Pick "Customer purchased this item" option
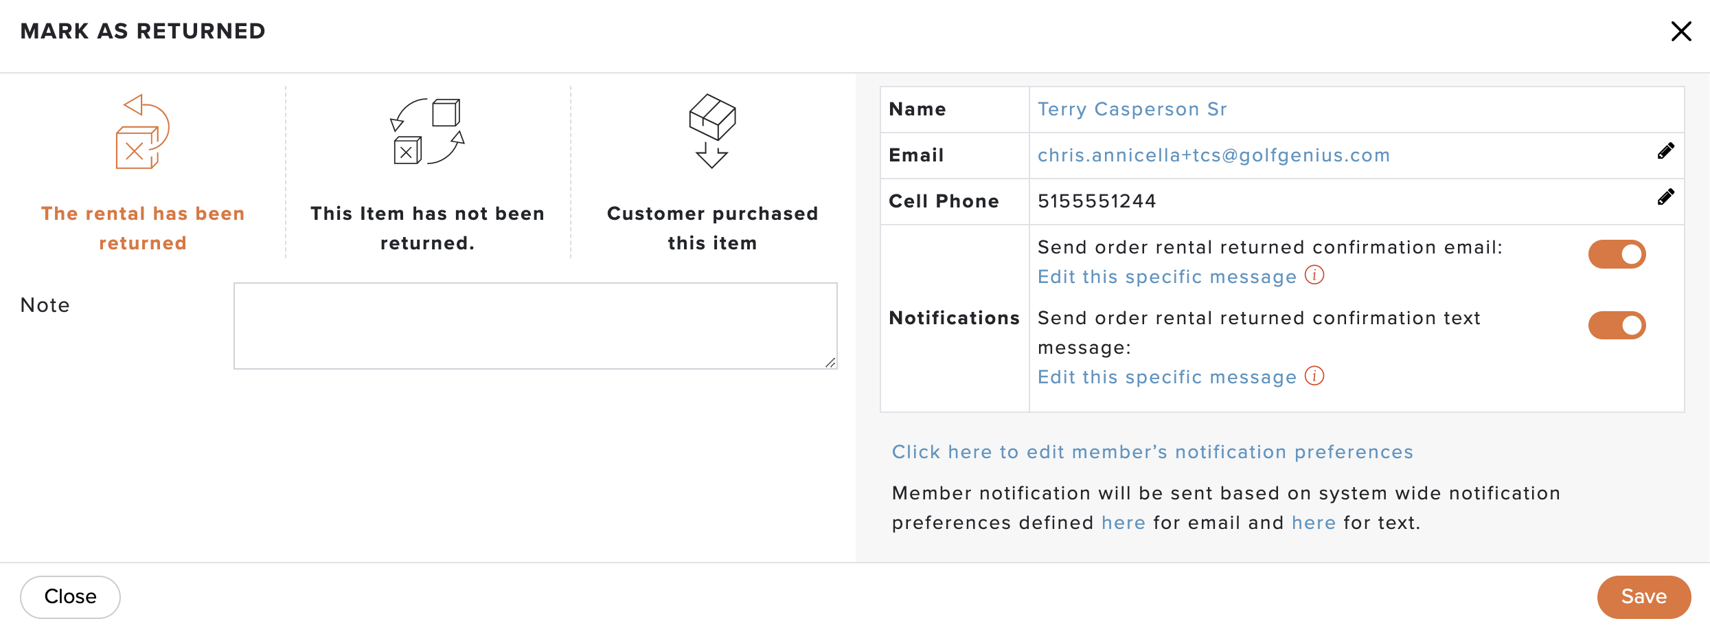Screen dimensions: 1710x632 [x=712, y=228]
